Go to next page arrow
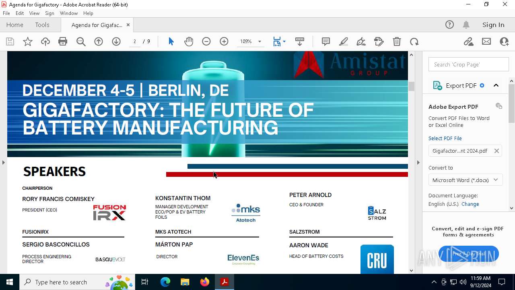 [x=116, y=41]
